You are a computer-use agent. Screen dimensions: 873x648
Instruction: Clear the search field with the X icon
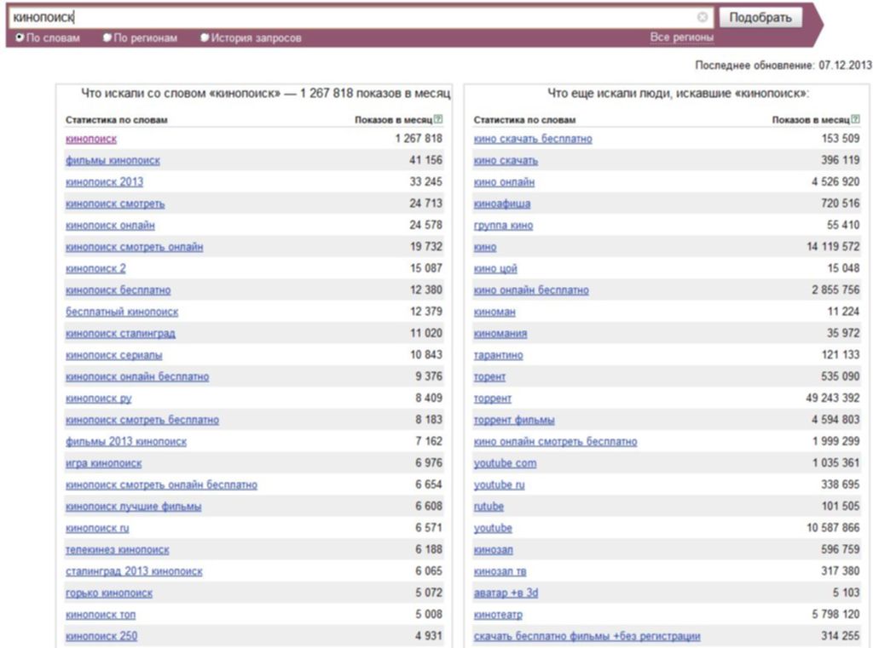[702, 17]
